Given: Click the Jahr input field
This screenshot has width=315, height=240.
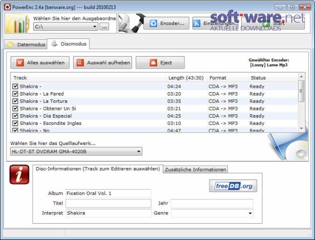Looking at the screenshot, I should coord(212,204).
